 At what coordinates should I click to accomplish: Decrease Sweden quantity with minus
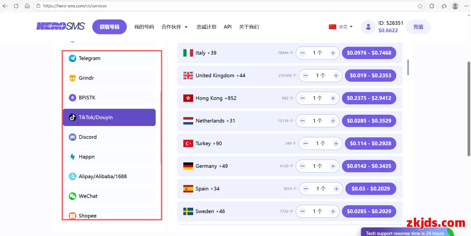point(303,211)
